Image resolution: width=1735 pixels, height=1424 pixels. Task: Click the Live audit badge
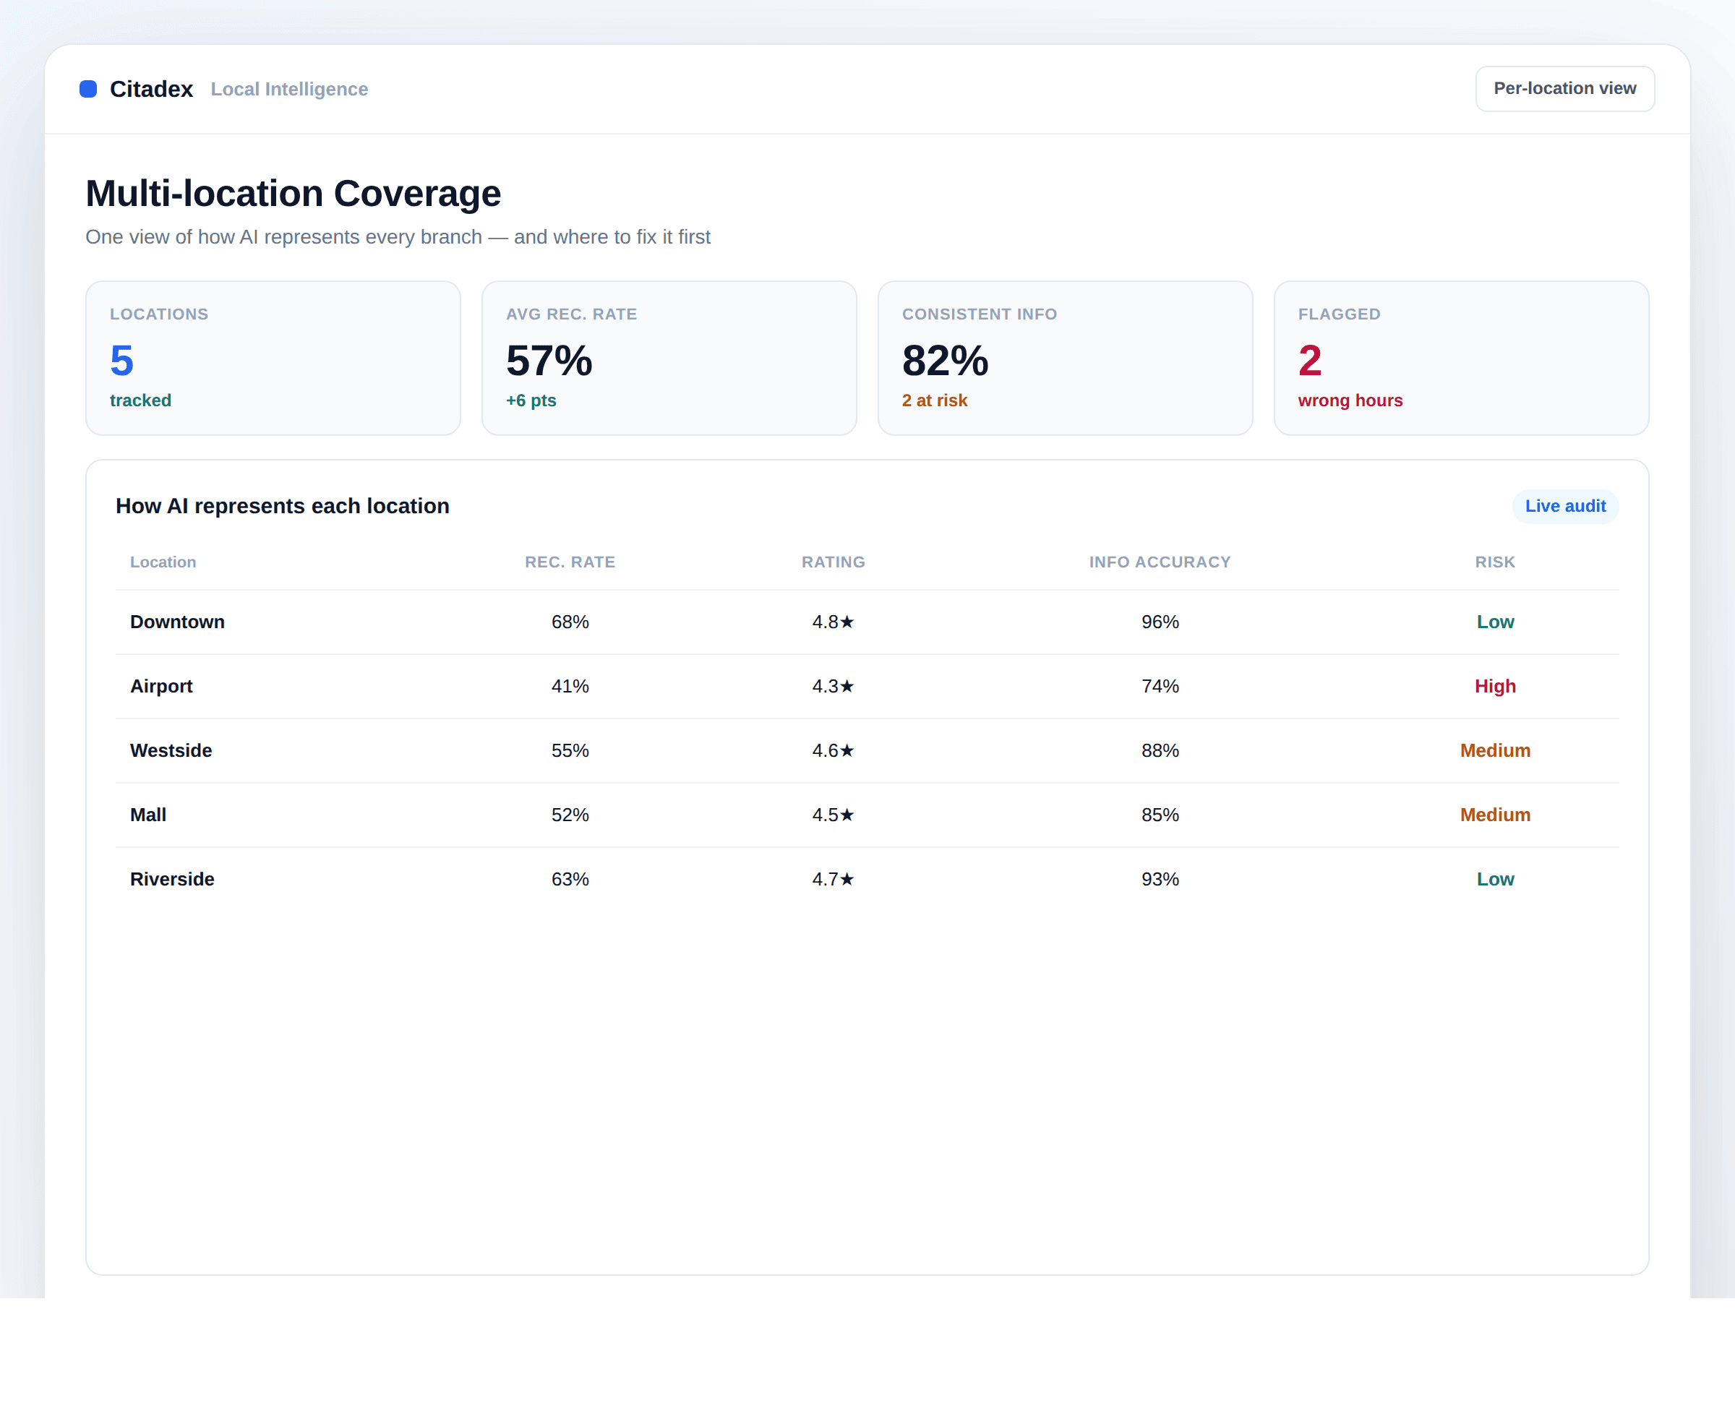(x=1565, y=506)
